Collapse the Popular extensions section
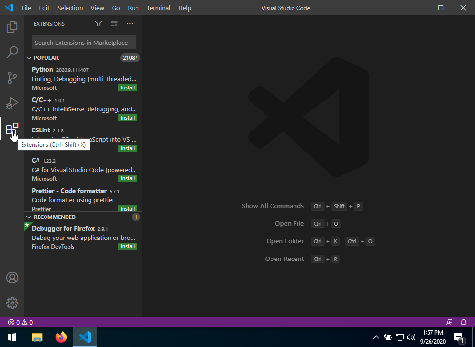The width and height of the screenshot is (475, 347). 29,58
